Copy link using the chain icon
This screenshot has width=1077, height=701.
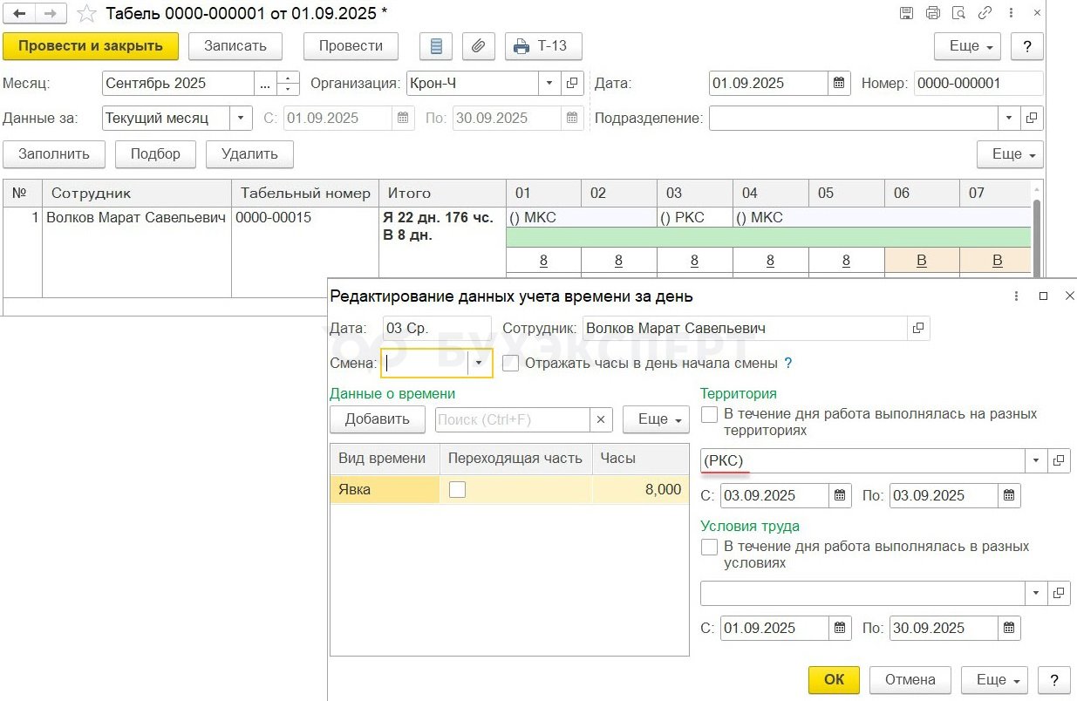[x=985, y=13]
